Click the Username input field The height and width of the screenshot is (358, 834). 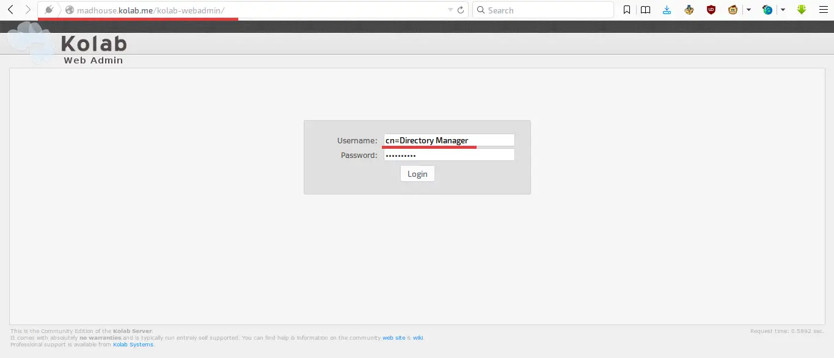(449, 140)
